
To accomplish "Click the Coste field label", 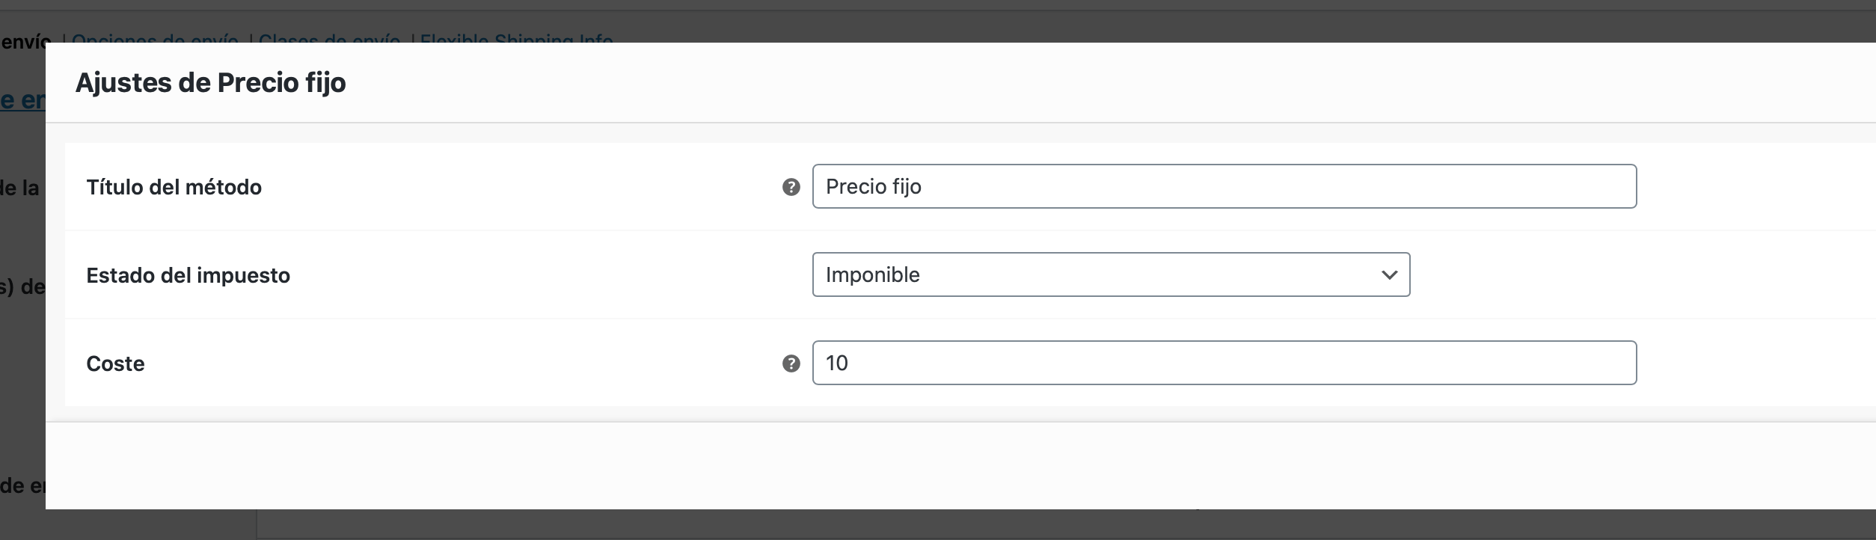I will 115,363.
